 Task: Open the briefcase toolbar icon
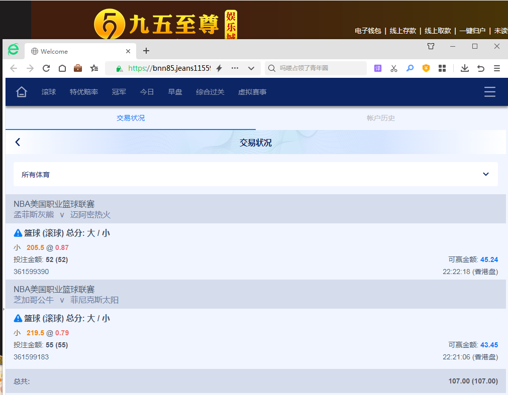[x=78, y=68]
